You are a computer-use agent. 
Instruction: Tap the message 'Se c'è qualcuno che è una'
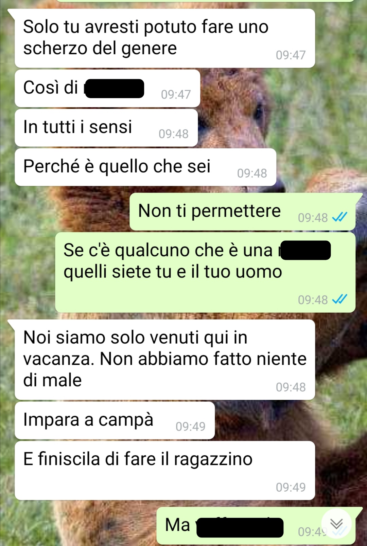tap(205, 272)
